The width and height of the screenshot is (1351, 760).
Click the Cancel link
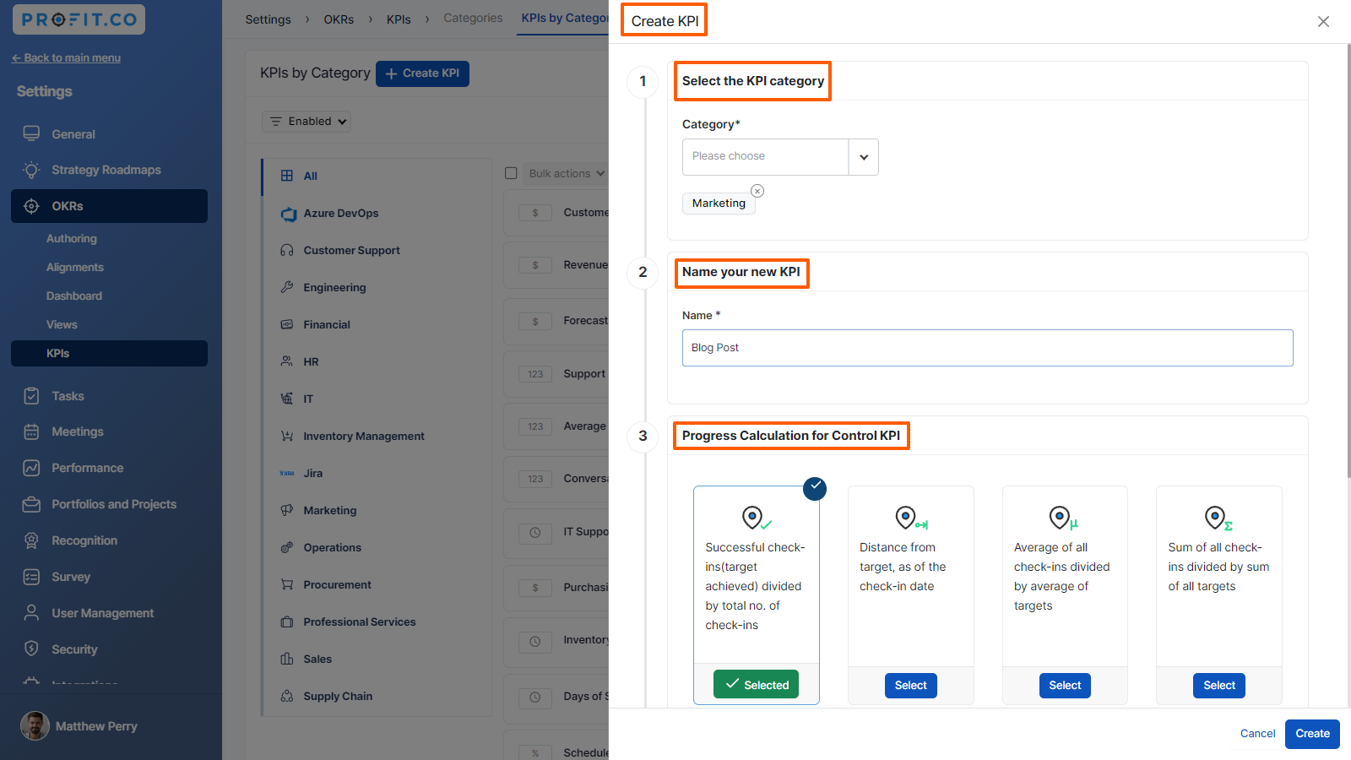[1257, 733]
